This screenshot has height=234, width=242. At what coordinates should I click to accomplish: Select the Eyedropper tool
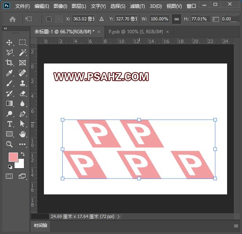[x=9, y=73]
